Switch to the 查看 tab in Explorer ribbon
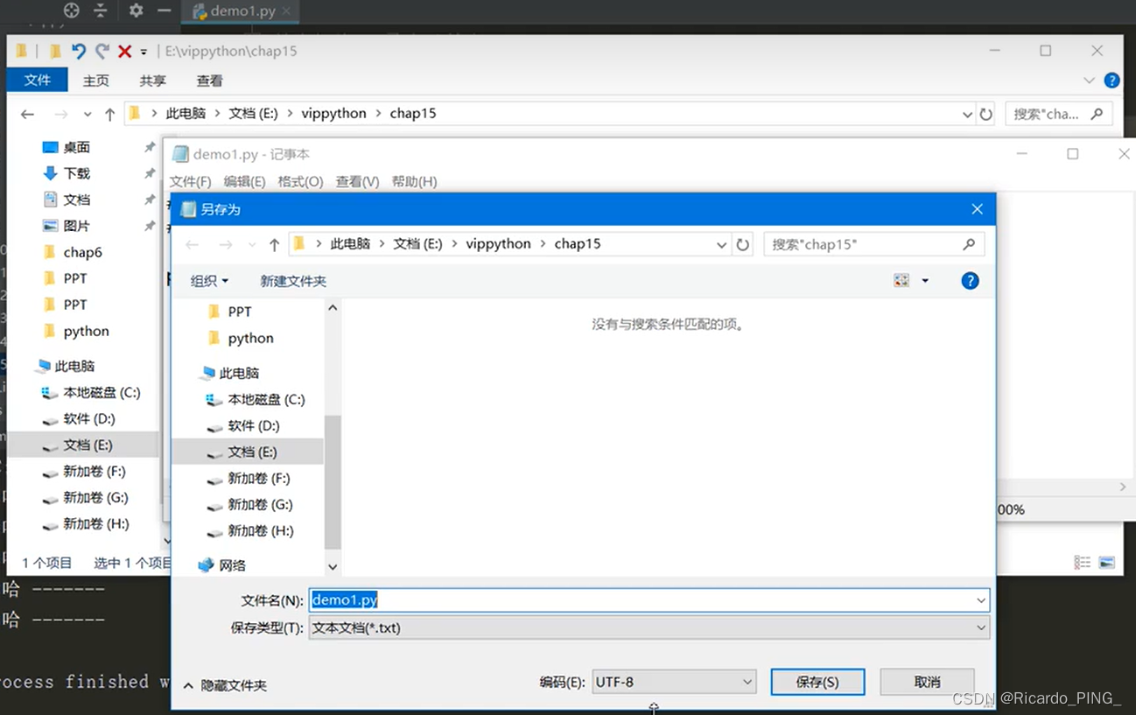1136x715 pixels. (209, 80)
